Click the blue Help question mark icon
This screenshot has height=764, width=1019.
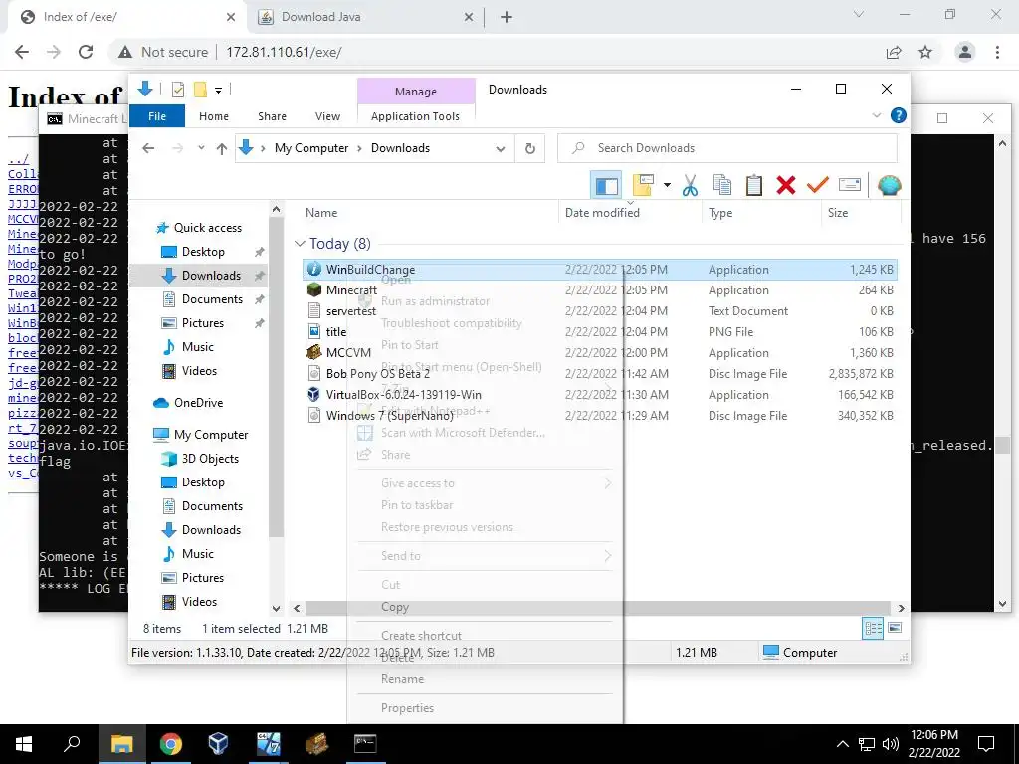899,115
